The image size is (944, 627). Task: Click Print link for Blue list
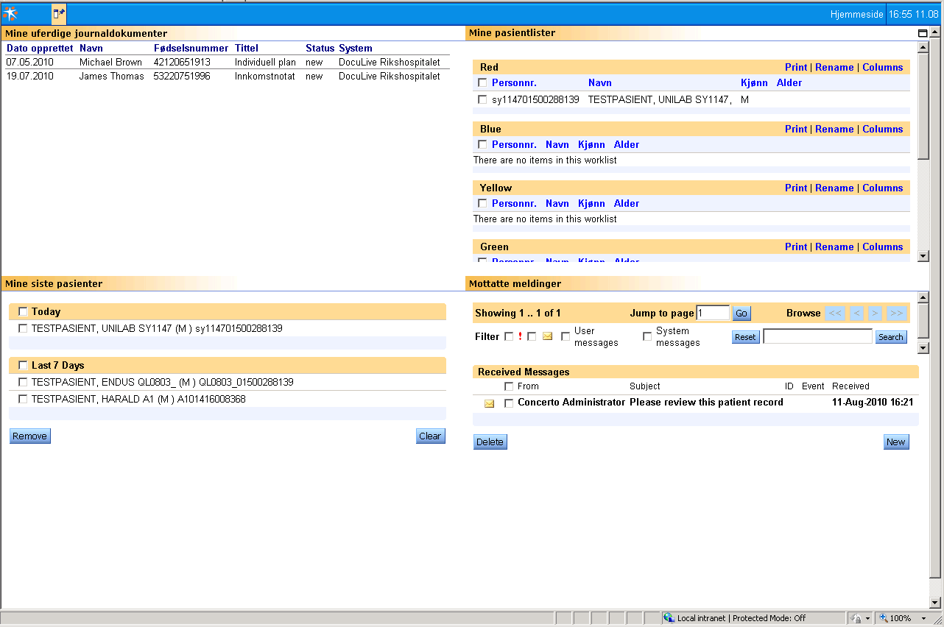point(796,129)
